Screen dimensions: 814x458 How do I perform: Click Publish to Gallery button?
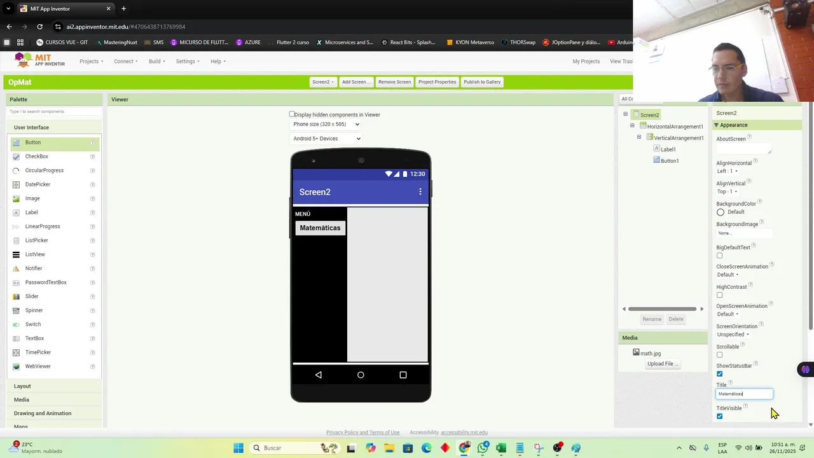482,82
